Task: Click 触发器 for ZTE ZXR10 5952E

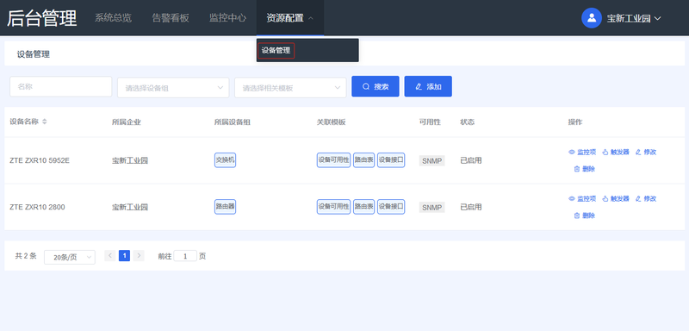Action: [x=615, y=152]
